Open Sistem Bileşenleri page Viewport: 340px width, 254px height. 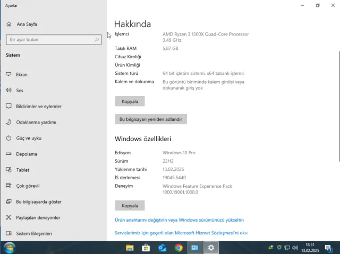tap(33, 234)
